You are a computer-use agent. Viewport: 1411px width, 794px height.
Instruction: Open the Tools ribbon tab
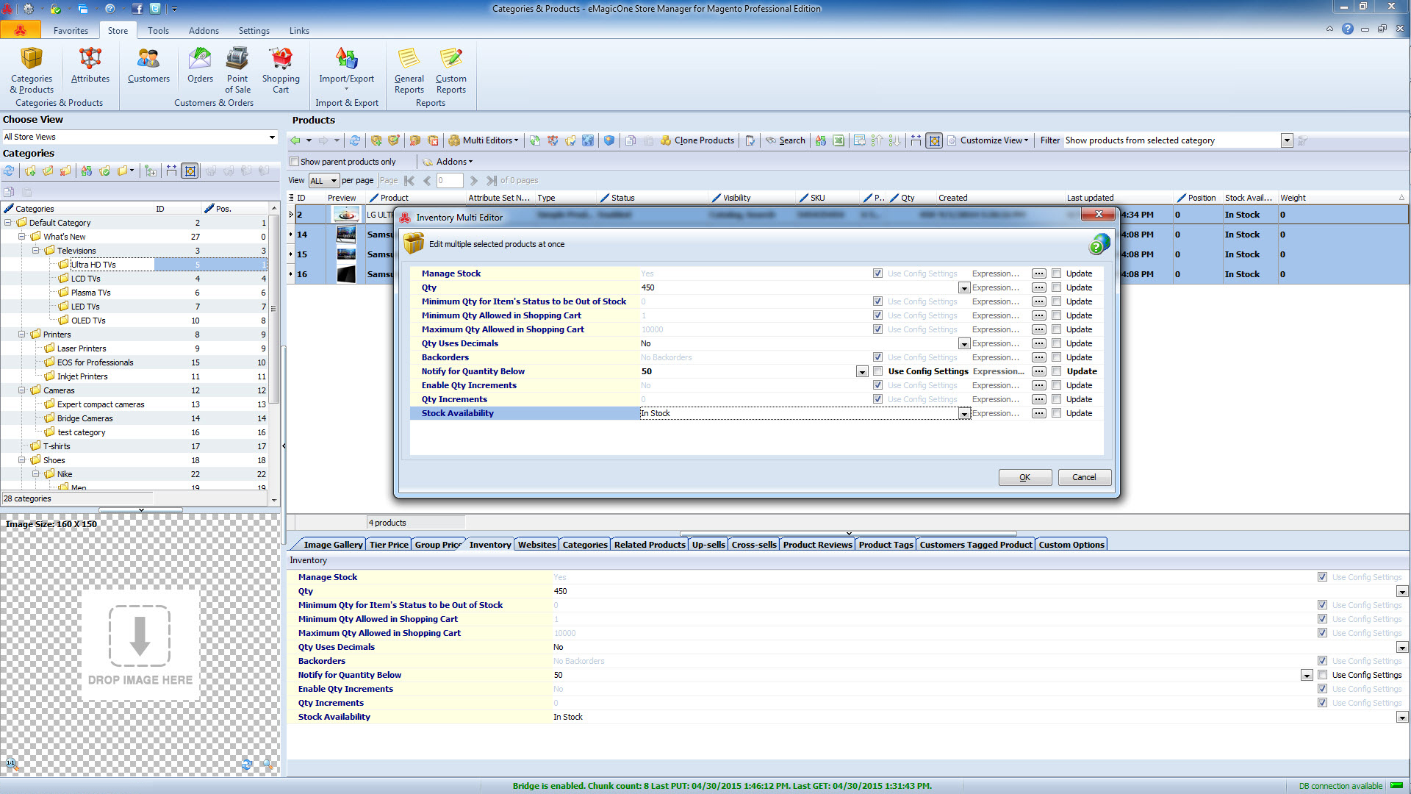click(158, 31)
